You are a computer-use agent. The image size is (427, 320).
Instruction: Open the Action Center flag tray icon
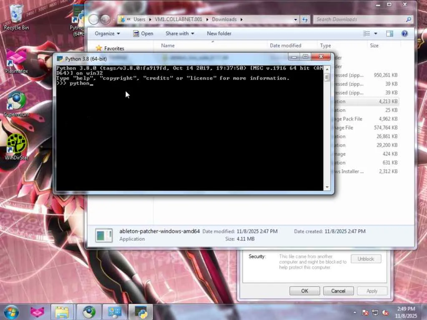[365, 312]
